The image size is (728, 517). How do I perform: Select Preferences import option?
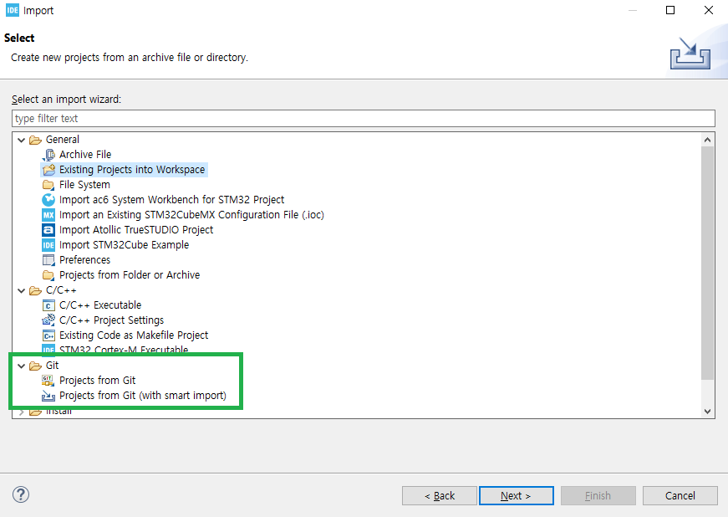pos(85,260)
